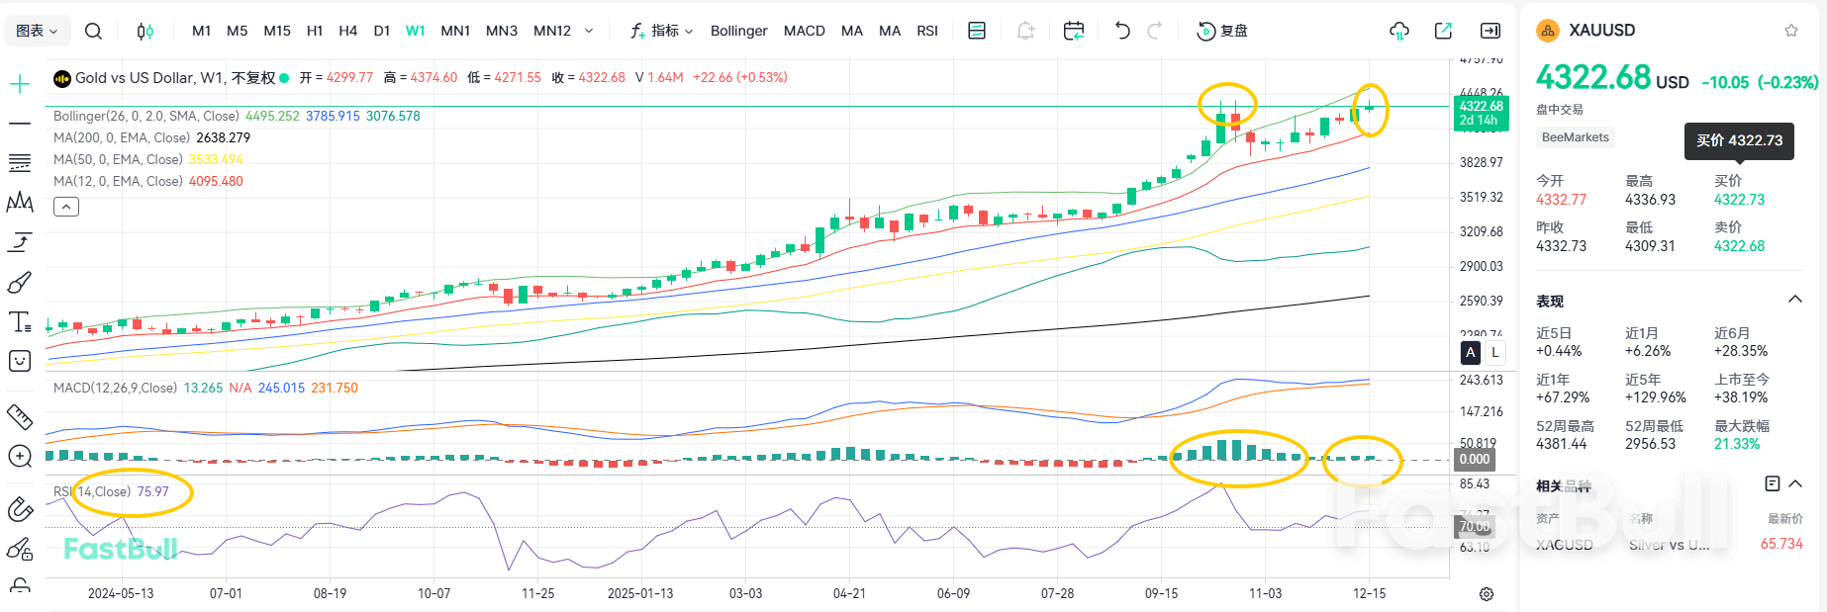Toggle logarithmic scale L button
Image resolution: width=1827 pixels, height=612 pixels.
[x=1494, y=352]
